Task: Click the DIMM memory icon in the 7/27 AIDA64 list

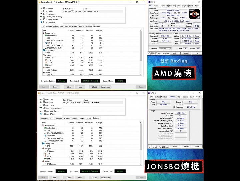Action: click(x=45, y=159)
